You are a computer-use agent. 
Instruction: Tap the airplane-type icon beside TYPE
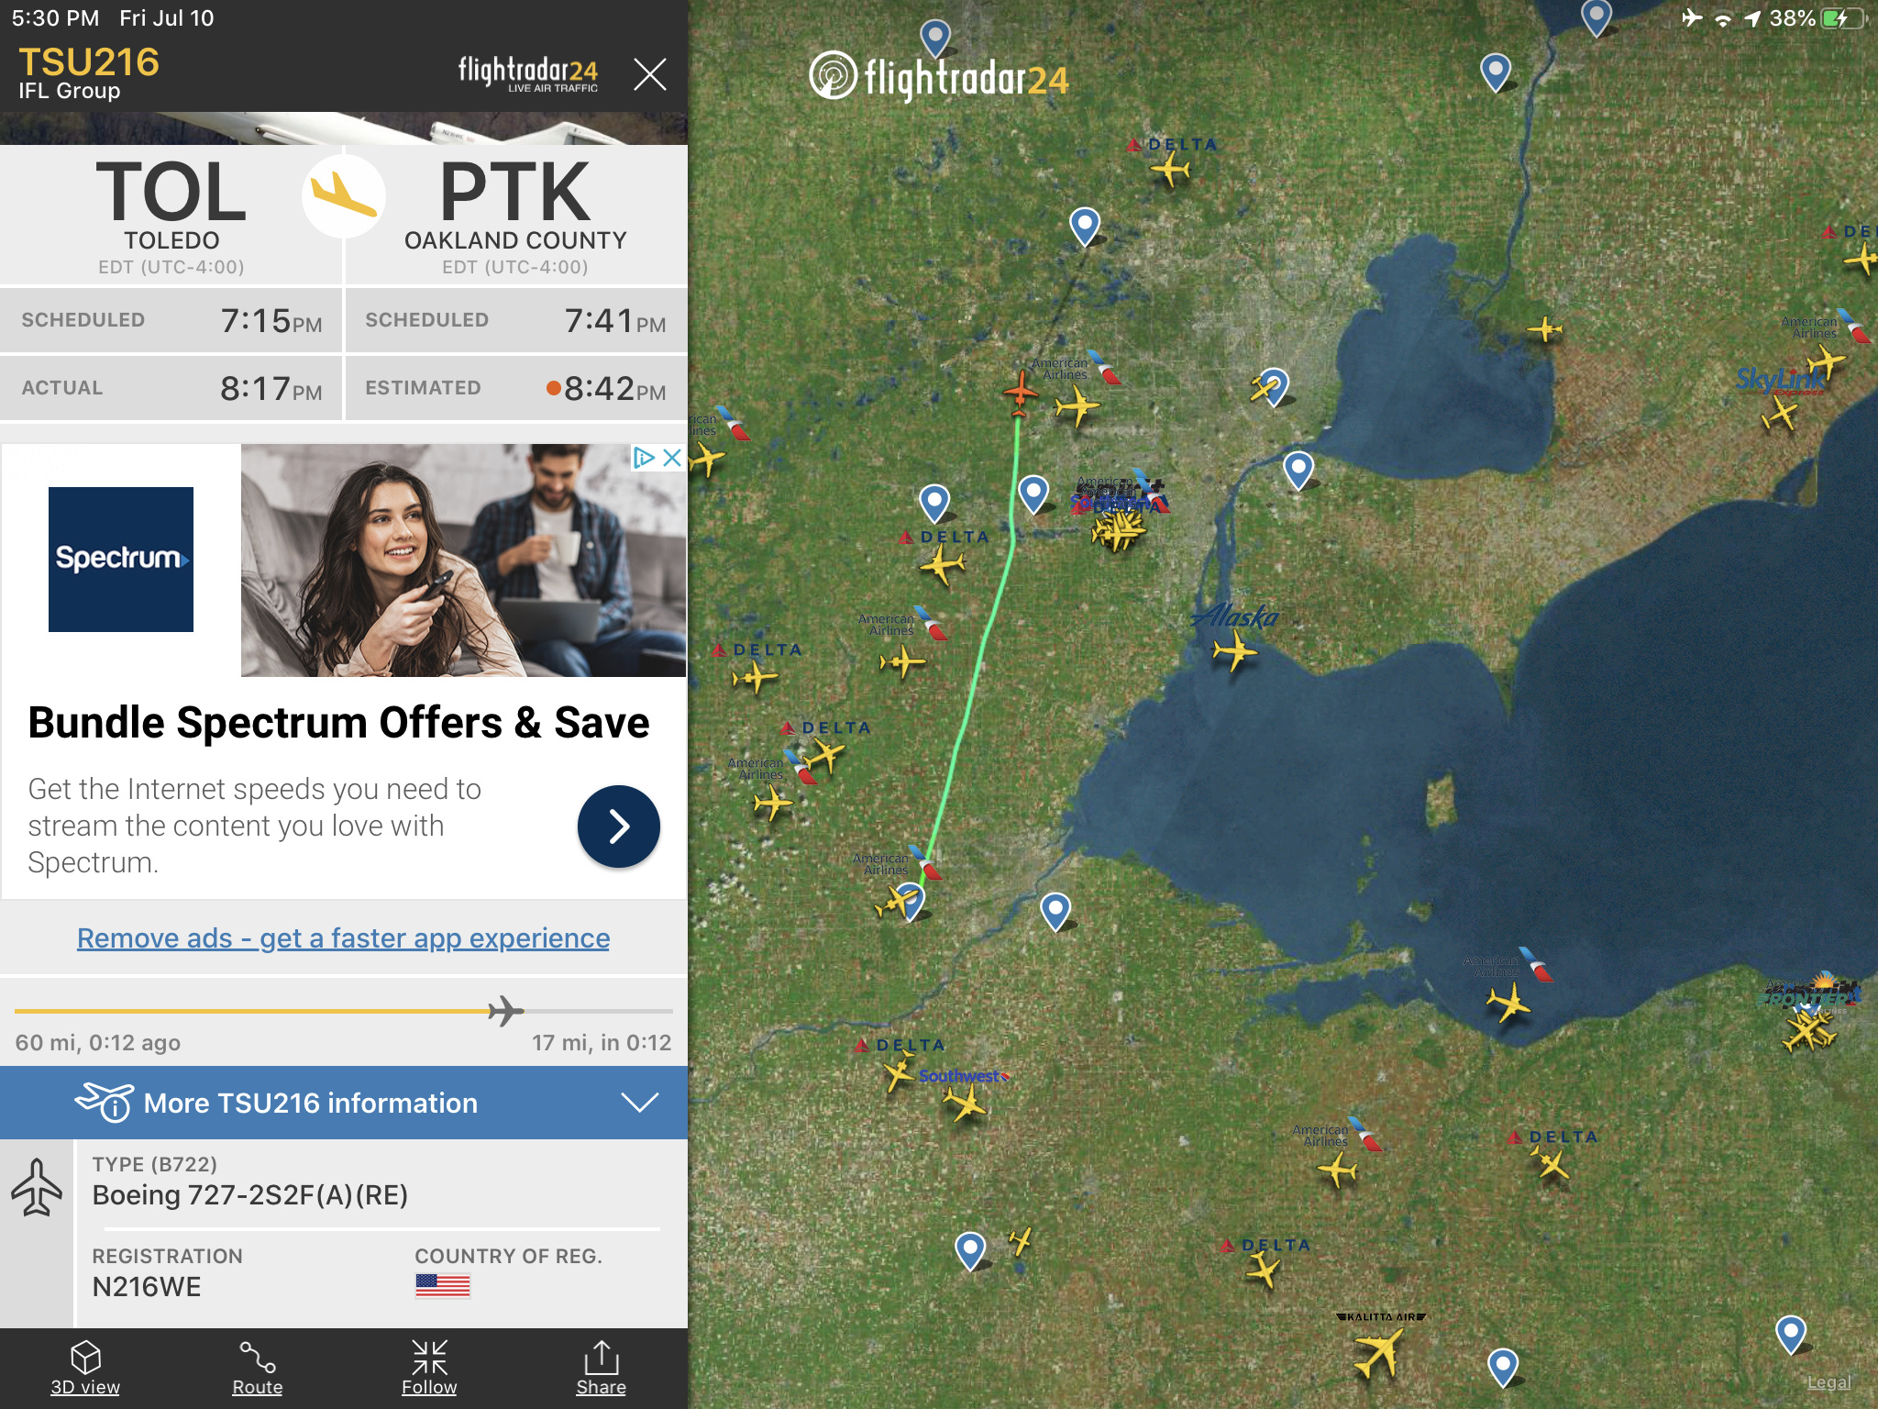tap(37, 1187)
